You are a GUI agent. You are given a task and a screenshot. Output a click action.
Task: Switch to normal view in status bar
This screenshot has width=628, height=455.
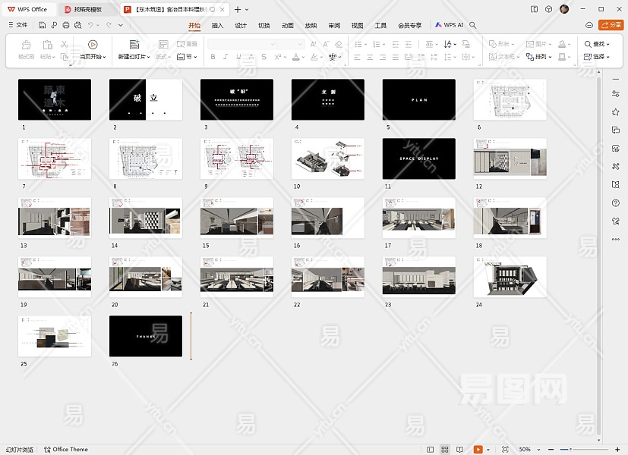tap(431, 450)
